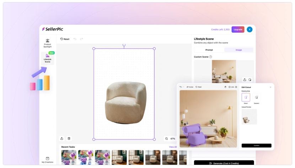295x168 pixels.
Task: Open the Lifestyle Scene tool
Action: click(47, 58)
